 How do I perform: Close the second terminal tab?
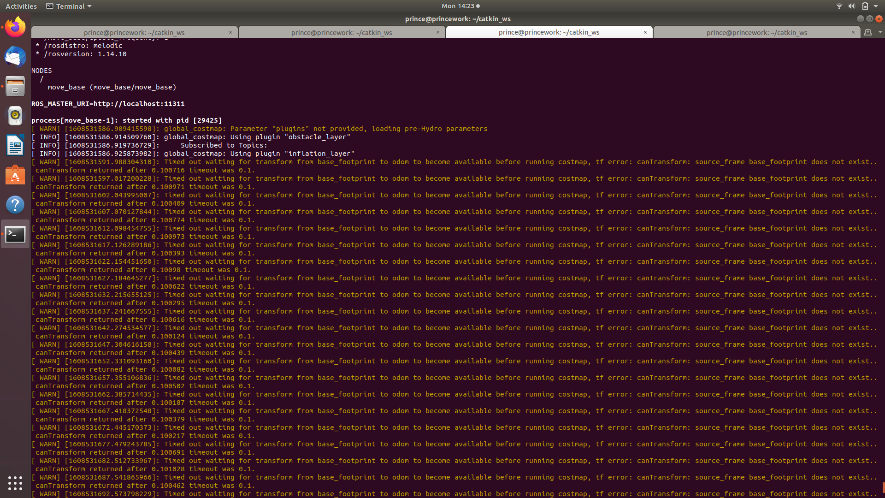click(x=437, y=32)
